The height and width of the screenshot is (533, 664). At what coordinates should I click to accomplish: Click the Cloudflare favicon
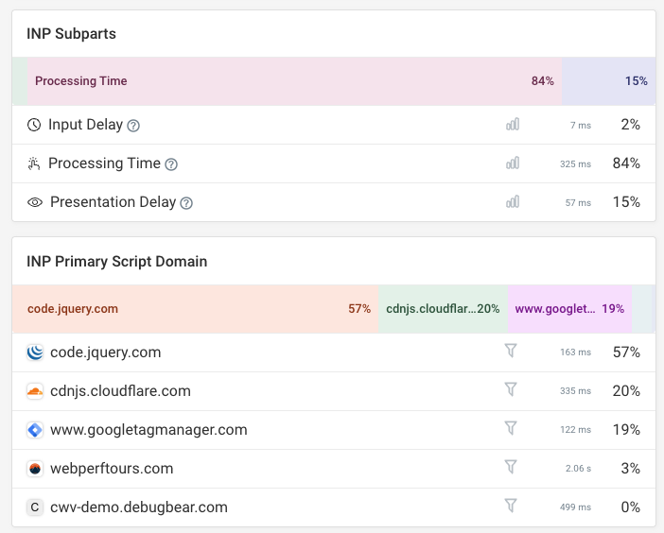pos(35,391)
